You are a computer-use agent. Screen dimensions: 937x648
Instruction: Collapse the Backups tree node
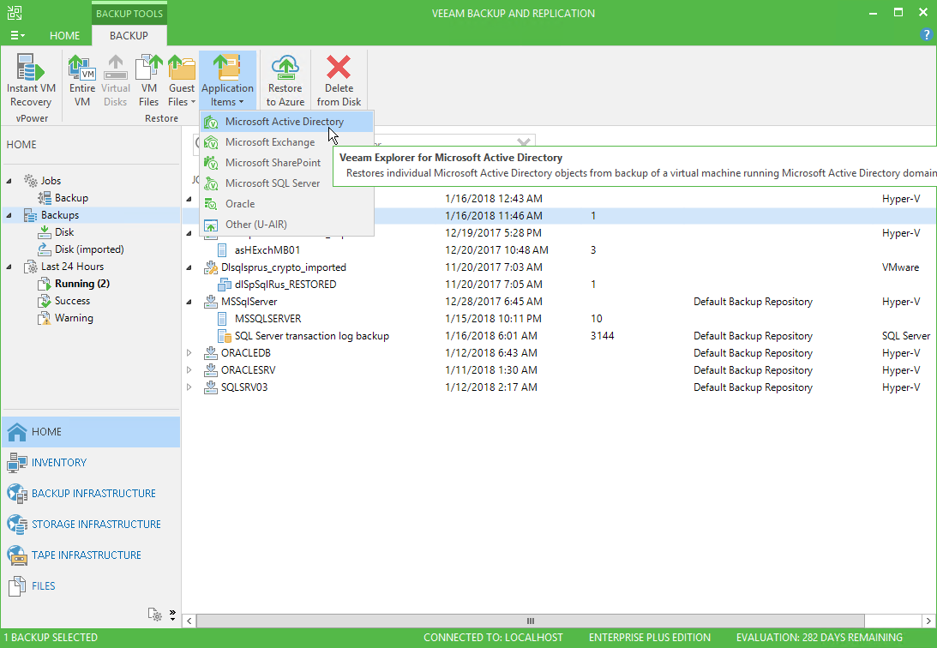tap(9, 215)
